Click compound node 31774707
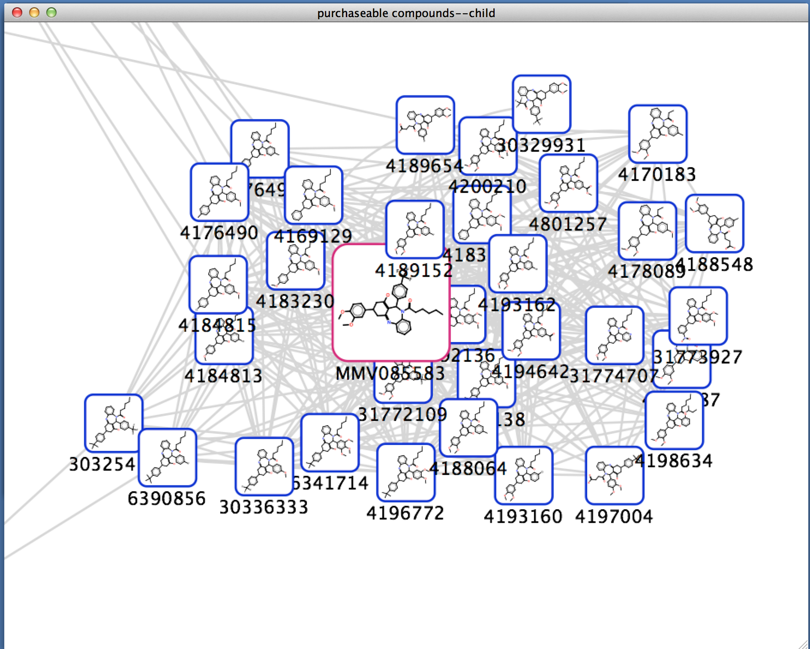 614,335
